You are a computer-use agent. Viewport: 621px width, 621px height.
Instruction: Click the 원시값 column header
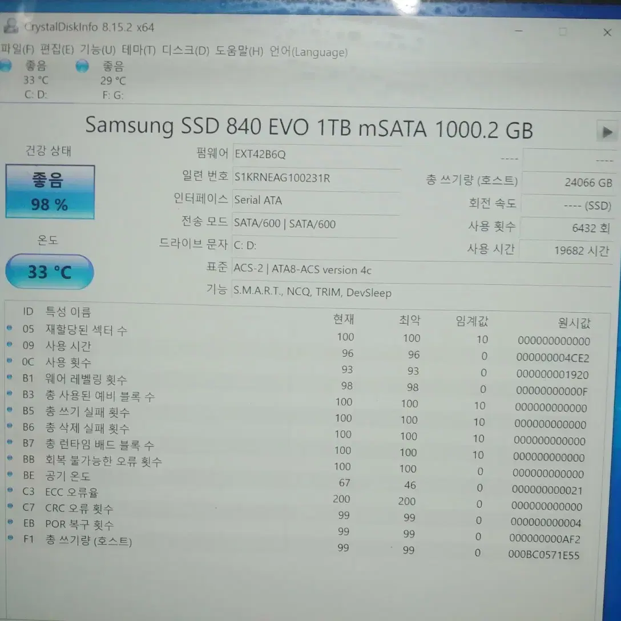(x=574, y=323)
